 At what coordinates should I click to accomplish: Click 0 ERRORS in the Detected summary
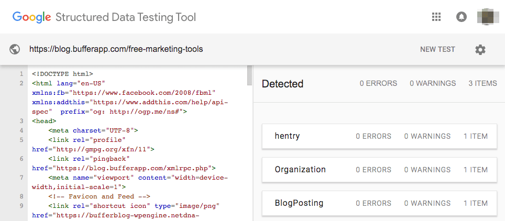tap(378, 83)
